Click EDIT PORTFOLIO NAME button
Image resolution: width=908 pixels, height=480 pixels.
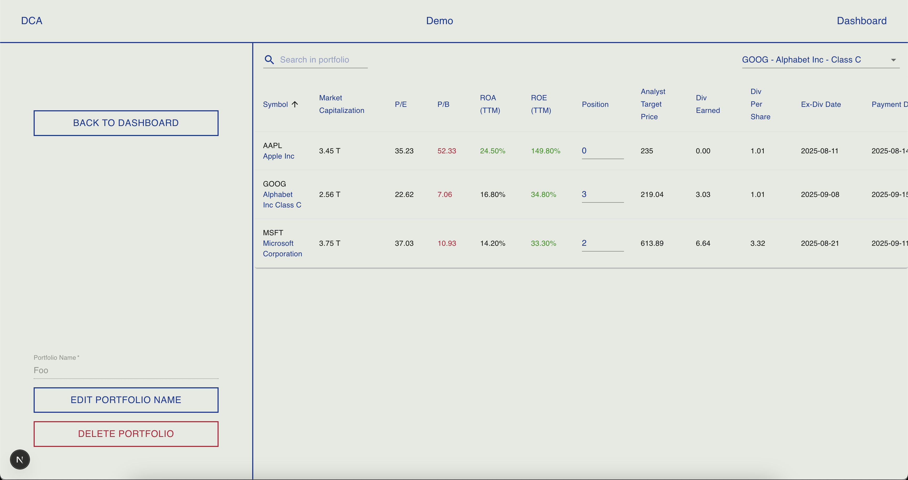coord(126,400)
